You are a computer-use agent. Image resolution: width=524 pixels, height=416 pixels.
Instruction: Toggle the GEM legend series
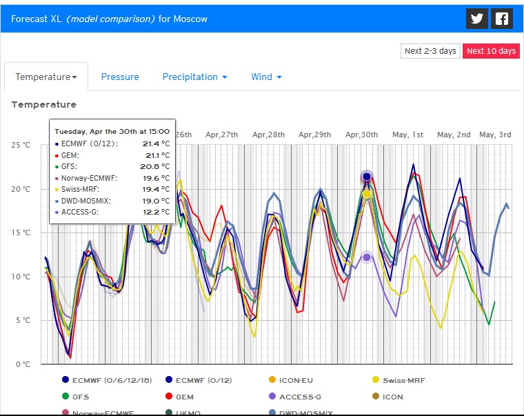tap(179, 397)
